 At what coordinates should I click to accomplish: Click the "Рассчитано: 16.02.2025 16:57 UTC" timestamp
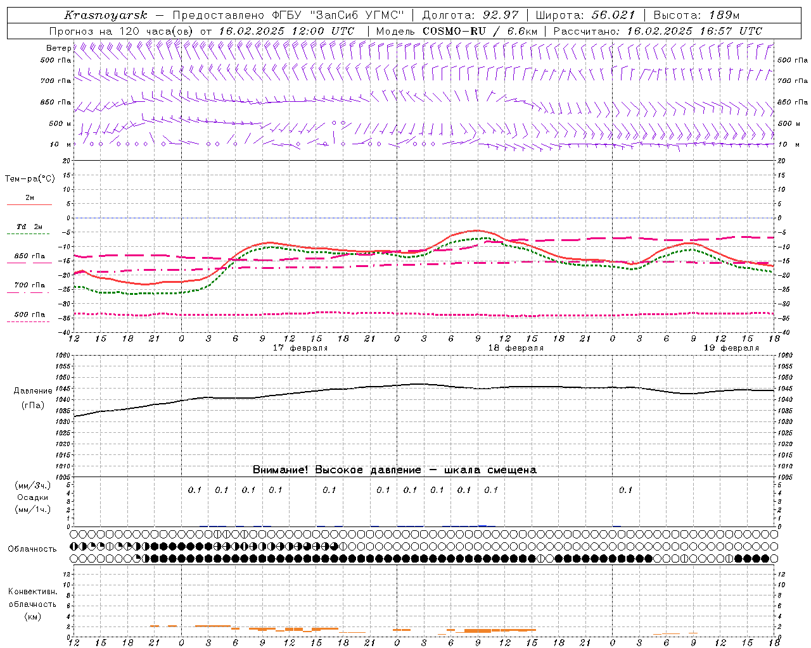(x=658, y=31)
